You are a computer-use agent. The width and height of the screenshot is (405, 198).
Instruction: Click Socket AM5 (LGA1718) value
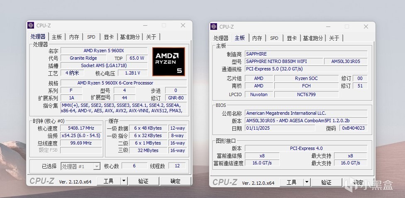coord(104,65)
